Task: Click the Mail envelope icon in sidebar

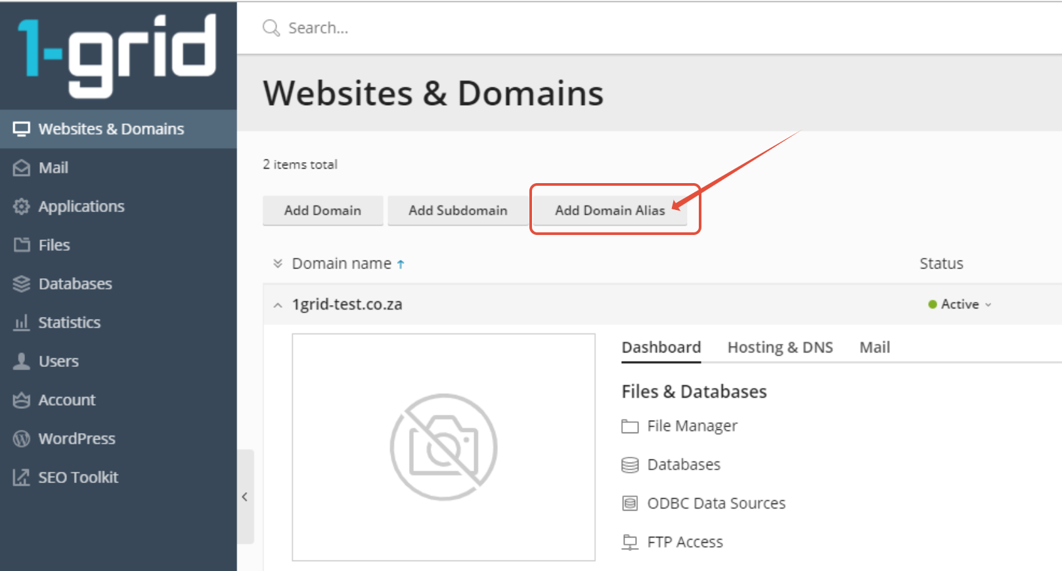Action: [x=22, y=168]
